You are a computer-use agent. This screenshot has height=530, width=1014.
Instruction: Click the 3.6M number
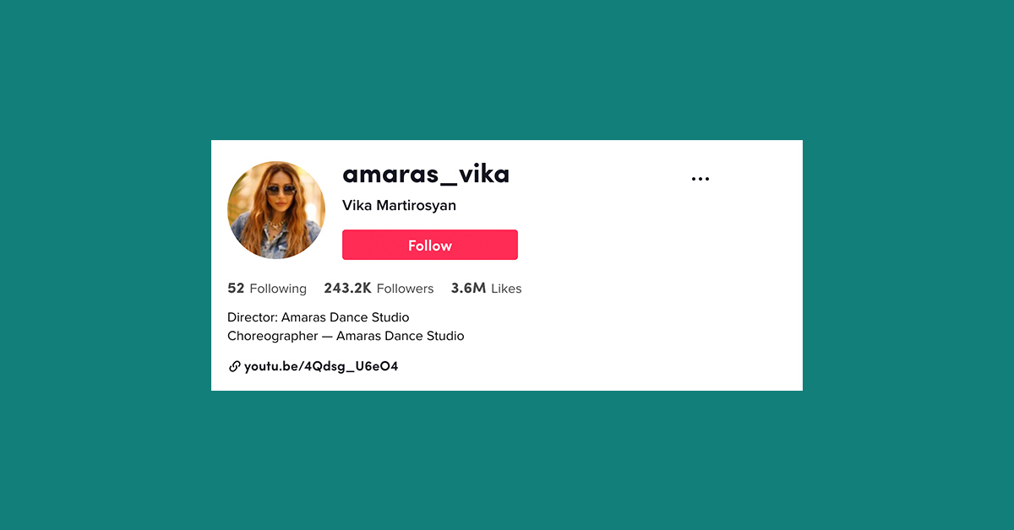click(468, 289)
